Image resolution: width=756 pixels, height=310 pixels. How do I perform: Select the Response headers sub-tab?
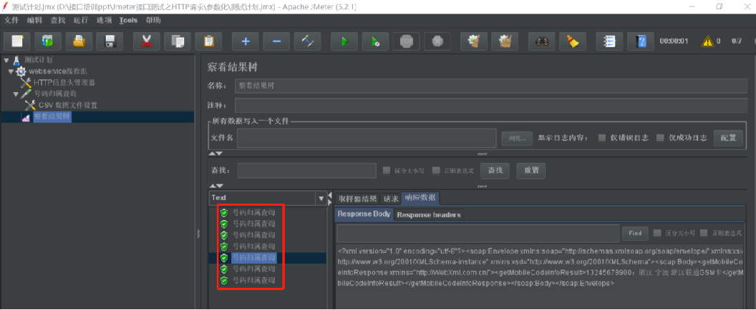point(429,215)
